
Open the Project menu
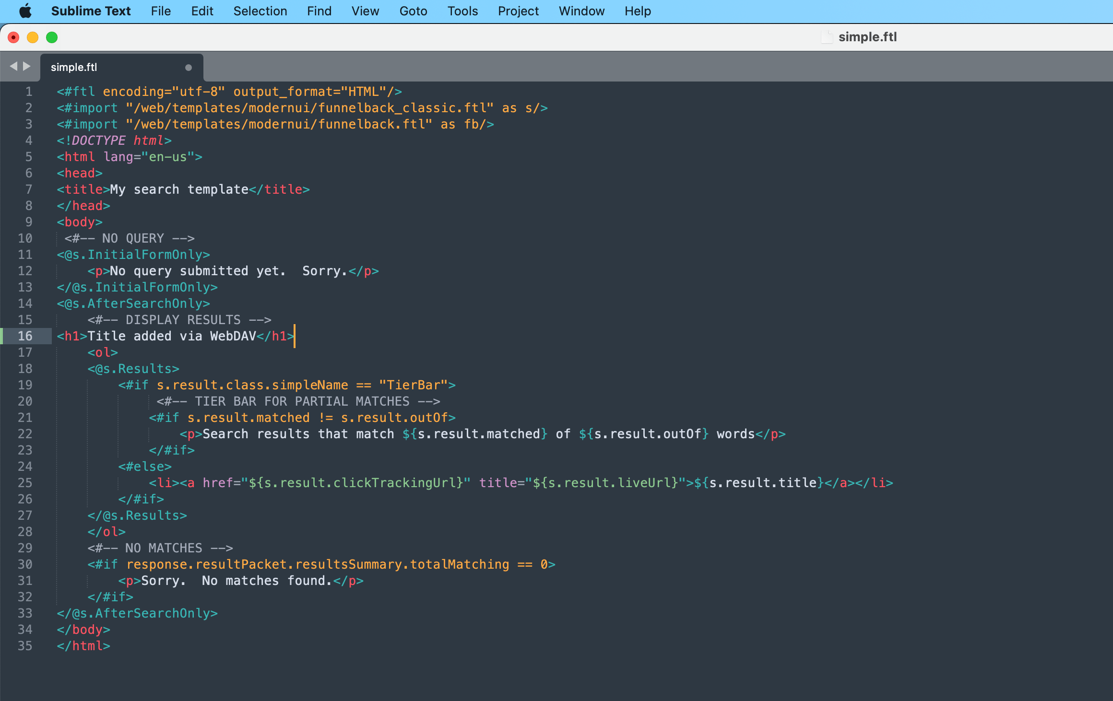pos(518,11)
